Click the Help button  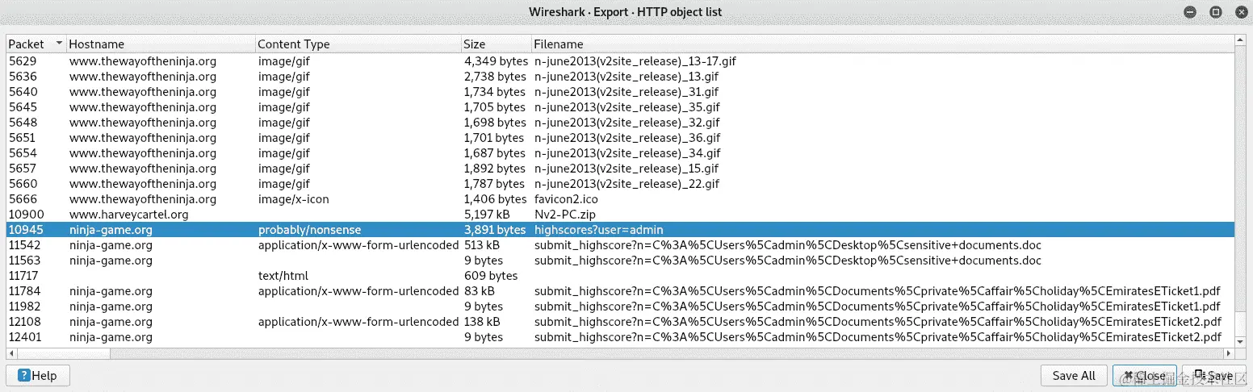38,376
